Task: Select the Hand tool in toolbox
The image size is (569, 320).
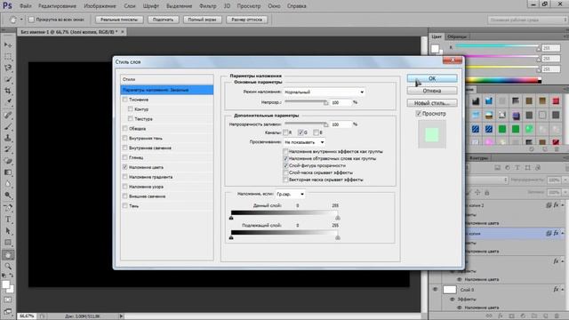Action: click(x=8, y=255)
